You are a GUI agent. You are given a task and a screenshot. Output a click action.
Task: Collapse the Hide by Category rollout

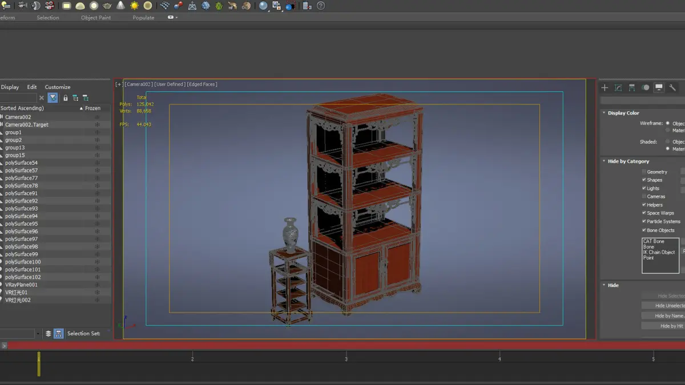coord(628,161)
